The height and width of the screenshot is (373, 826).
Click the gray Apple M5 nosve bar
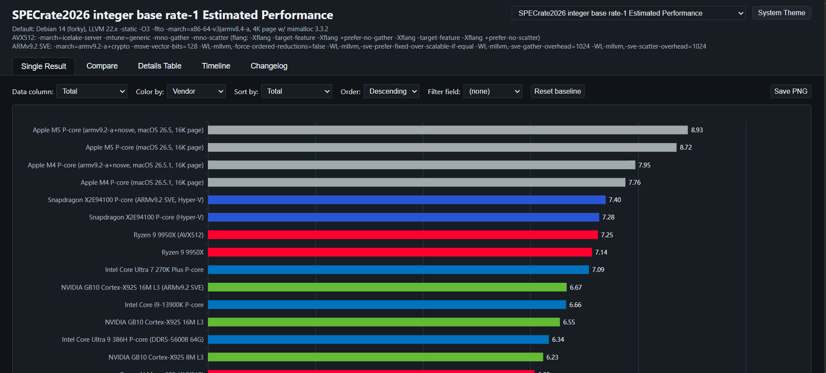coord(448,130)
